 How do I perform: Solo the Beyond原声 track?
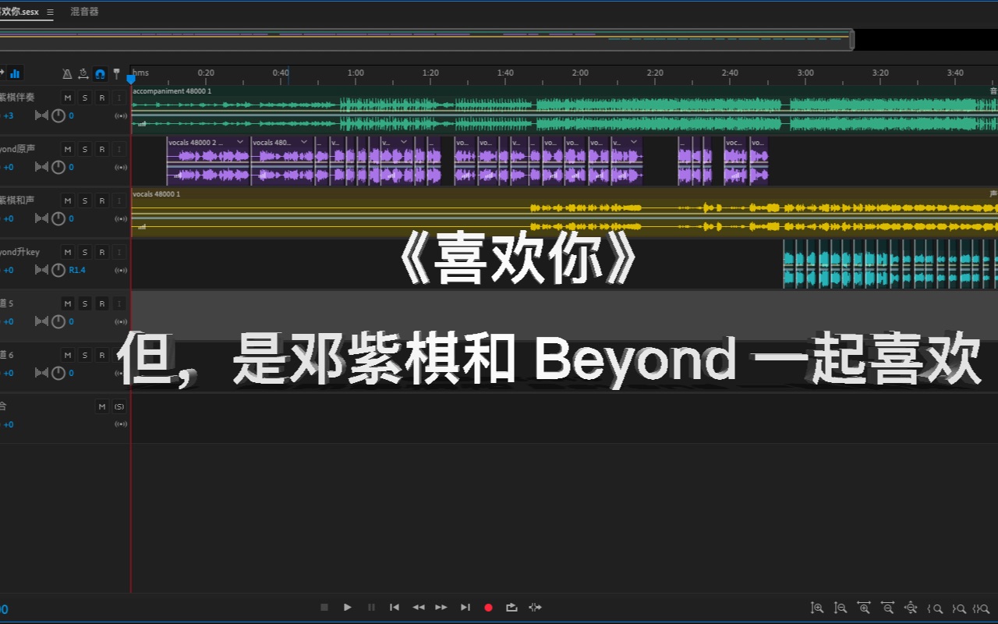85,149
